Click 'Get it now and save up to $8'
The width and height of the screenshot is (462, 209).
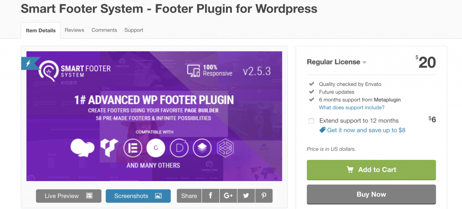click(x=366, y=130)
